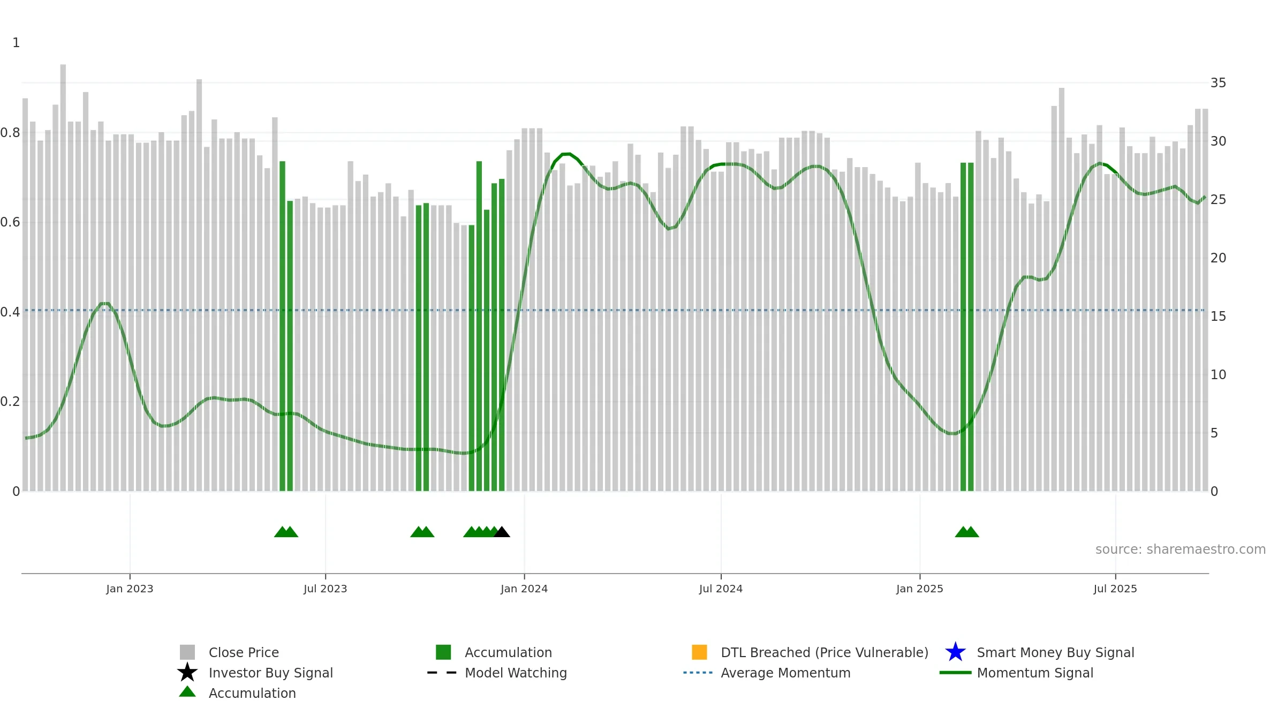Click the black Investor Buy Signal star
The width and height of the screenshot is (1285, 723).
point(187,673)
